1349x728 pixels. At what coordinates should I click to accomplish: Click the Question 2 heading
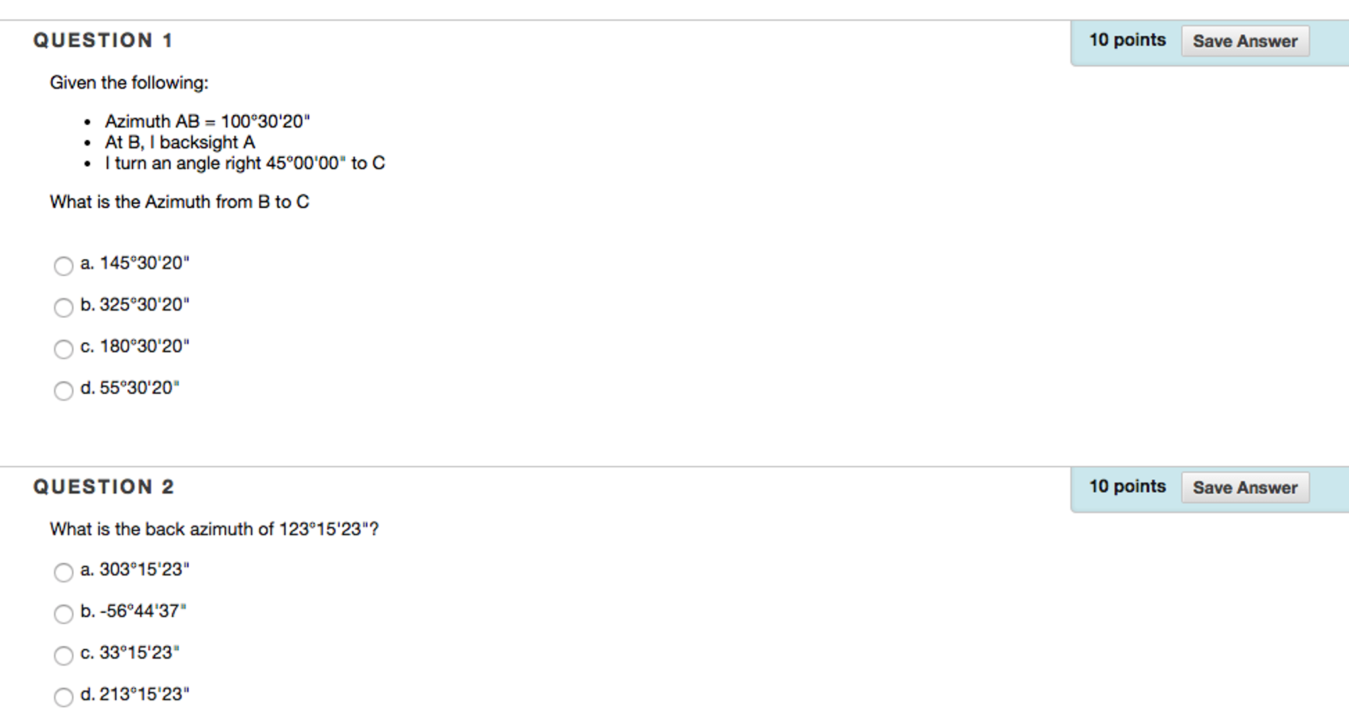(104, 487)
